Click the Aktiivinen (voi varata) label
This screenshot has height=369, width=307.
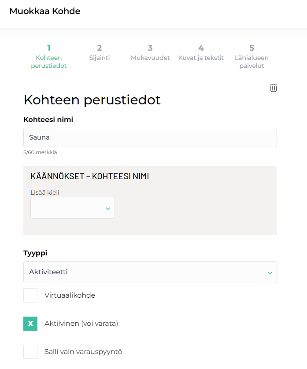(81, 324)
